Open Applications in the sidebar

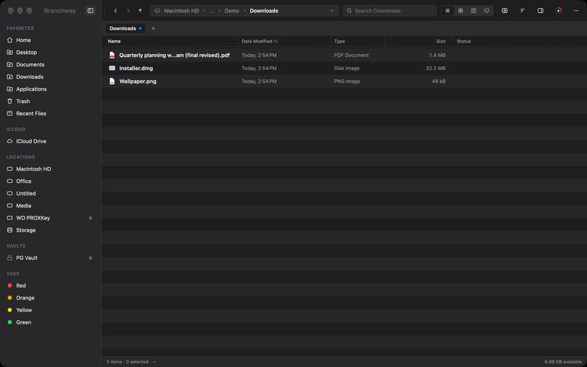(x=51, y=89)
